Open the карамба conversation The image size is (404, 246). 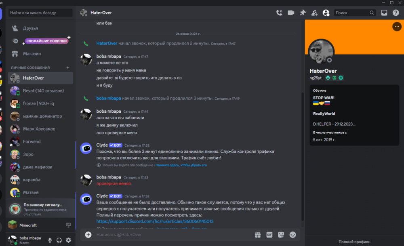click(x=40, y=179)
